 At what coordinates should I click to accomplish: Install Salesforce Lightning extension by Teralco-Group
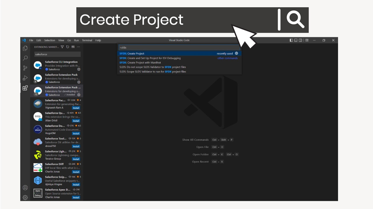[76, 159]
